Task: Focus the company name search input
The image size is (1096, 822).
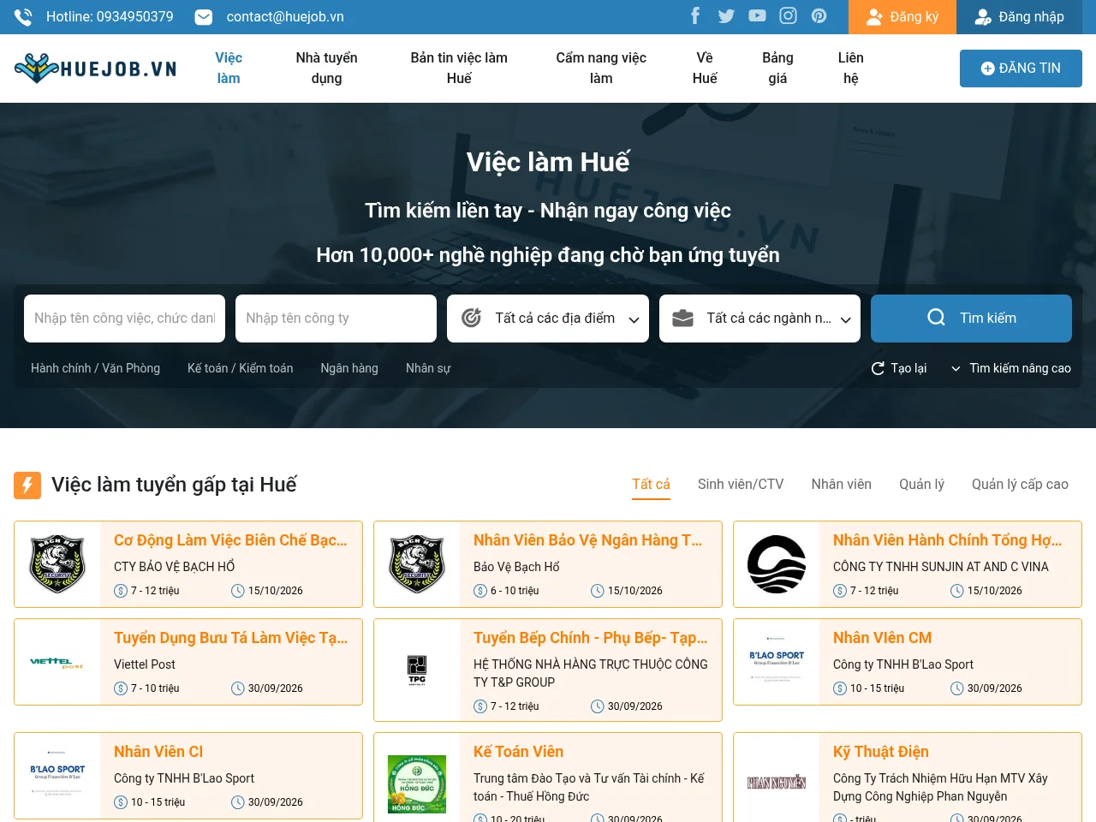Action: (336, 319)
